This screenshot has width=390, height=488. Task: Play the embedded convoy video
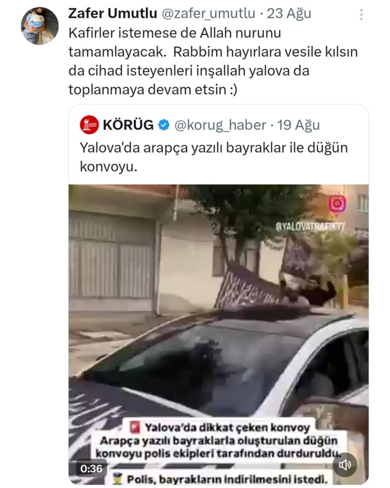pyautogui.click(x=218, y=334)
